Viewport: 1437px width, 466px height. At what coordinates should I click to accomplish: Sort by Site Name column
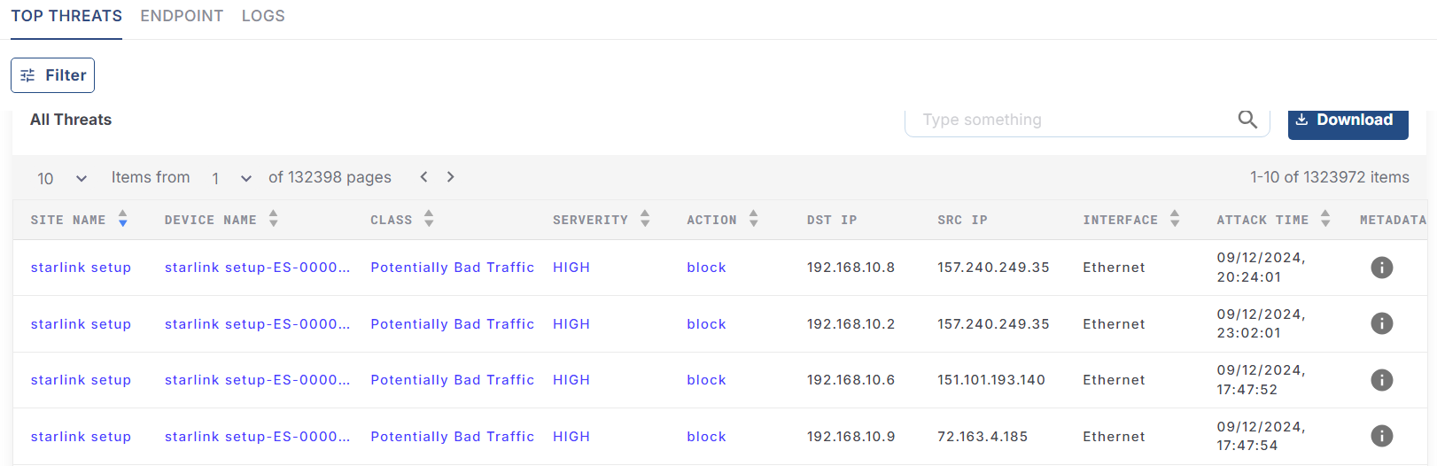pyautogui.click(x=123, y=219)
